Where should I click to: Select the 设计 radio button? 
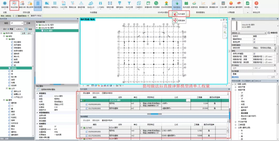2,29
